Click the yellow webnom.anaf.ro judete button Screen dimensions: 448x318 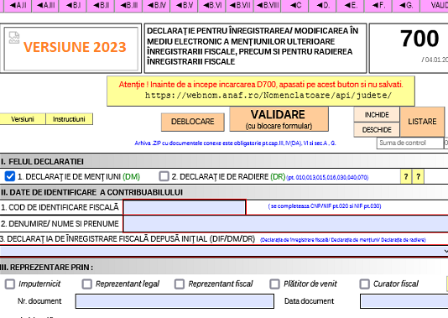(x=261, y=91)
